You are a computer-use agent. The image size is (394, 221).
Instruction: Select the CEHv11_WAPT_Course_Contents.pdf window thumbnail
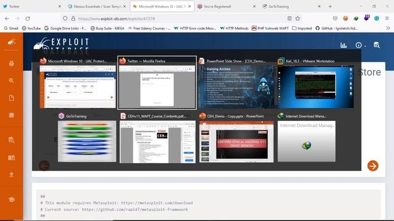158,142
